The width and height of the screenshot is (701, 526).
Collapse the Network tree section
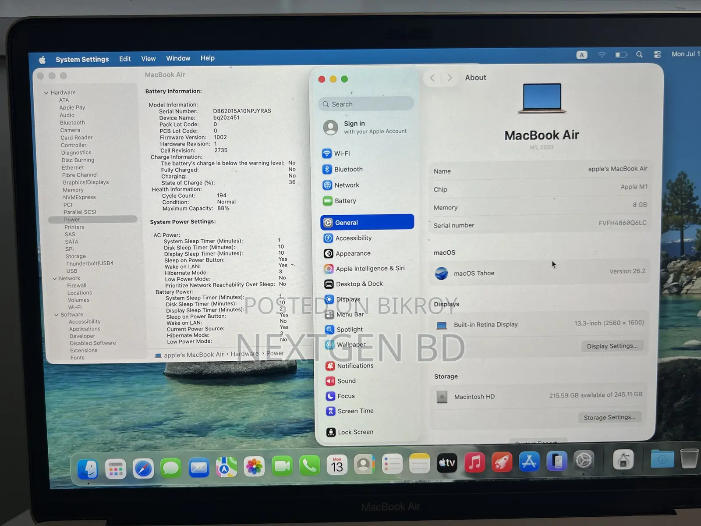54,279
